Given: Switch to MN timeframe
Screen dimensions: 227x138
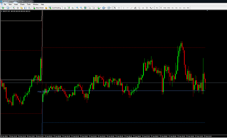Looking at the screenshot, I should click(x=188, y=8).
